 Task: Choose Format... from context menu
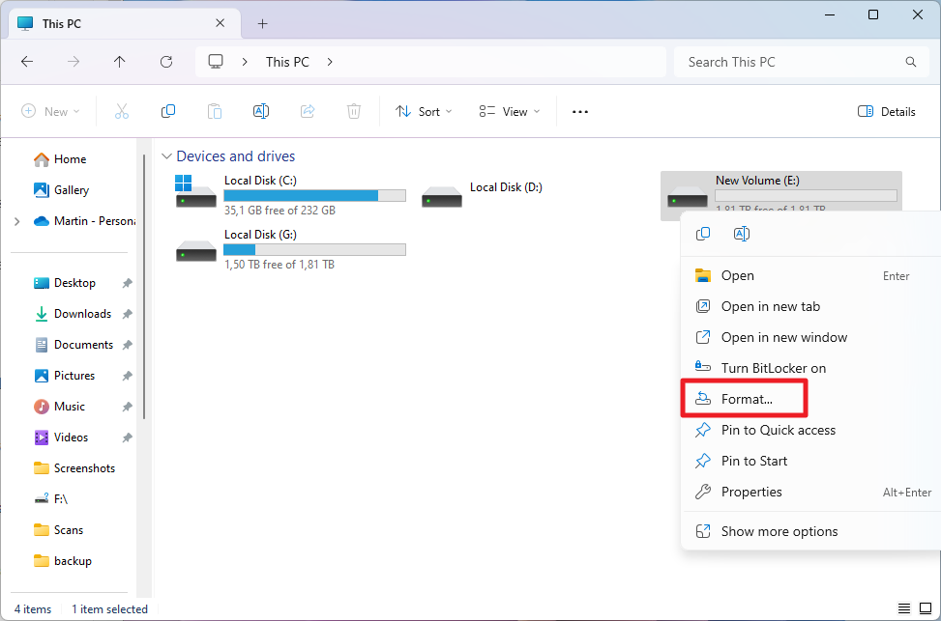(812, 399)
